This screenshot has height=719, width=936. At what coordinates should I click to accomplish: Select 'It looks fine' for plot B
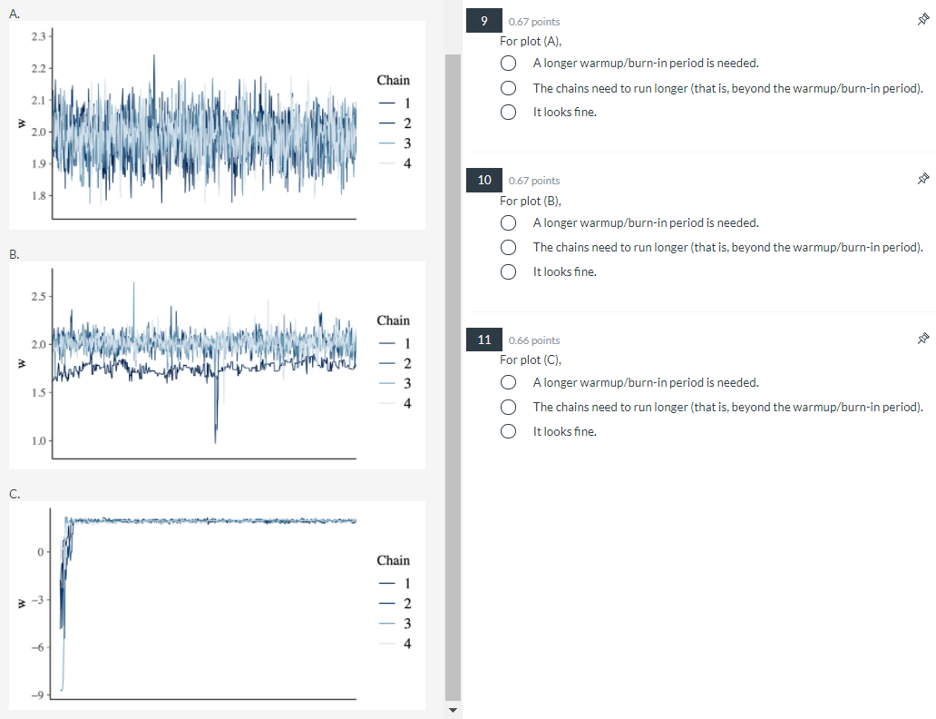point(508,271)
